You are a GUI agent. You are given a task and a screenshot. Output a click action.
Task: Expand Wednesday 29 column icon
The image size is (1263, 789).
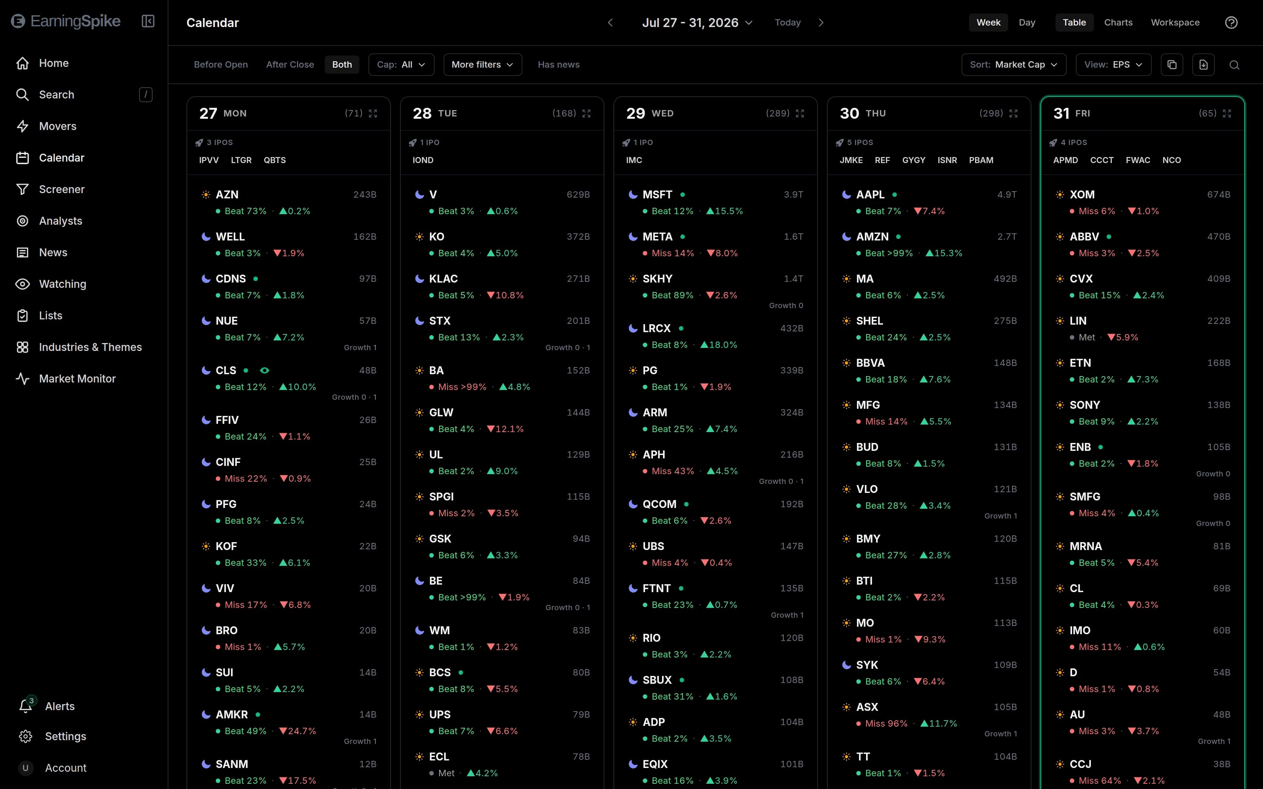click(800, 113)
